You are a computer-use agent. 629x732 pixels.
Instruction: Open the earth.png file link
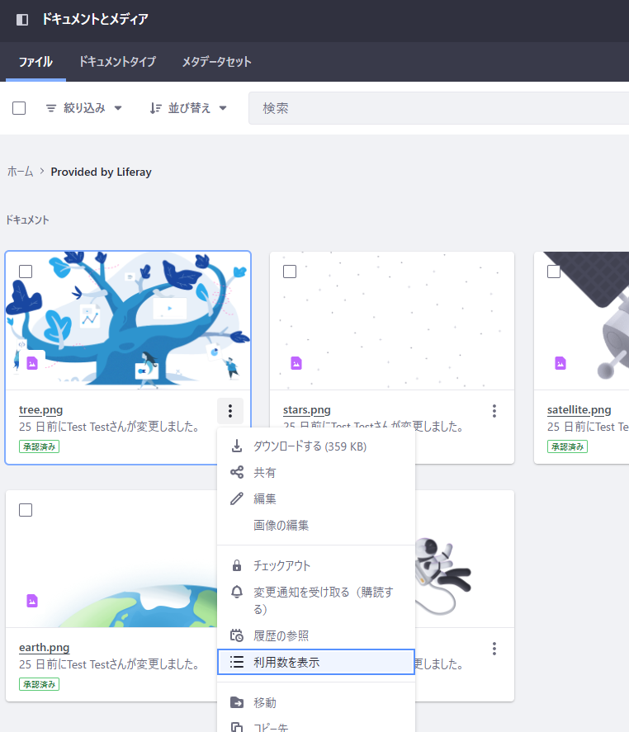pos(45,647)
